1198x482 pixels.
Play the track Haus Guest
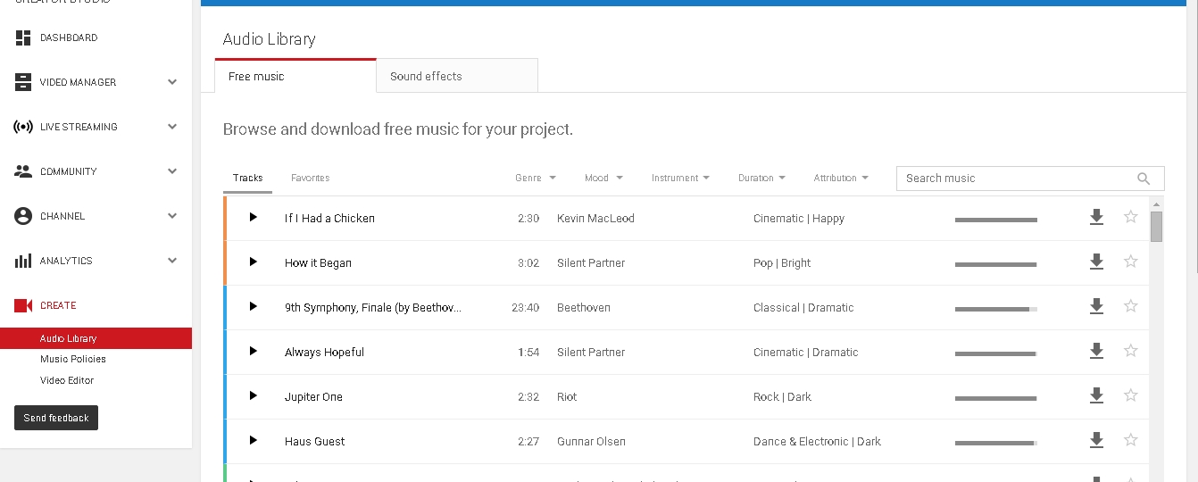tap(254, 440)
